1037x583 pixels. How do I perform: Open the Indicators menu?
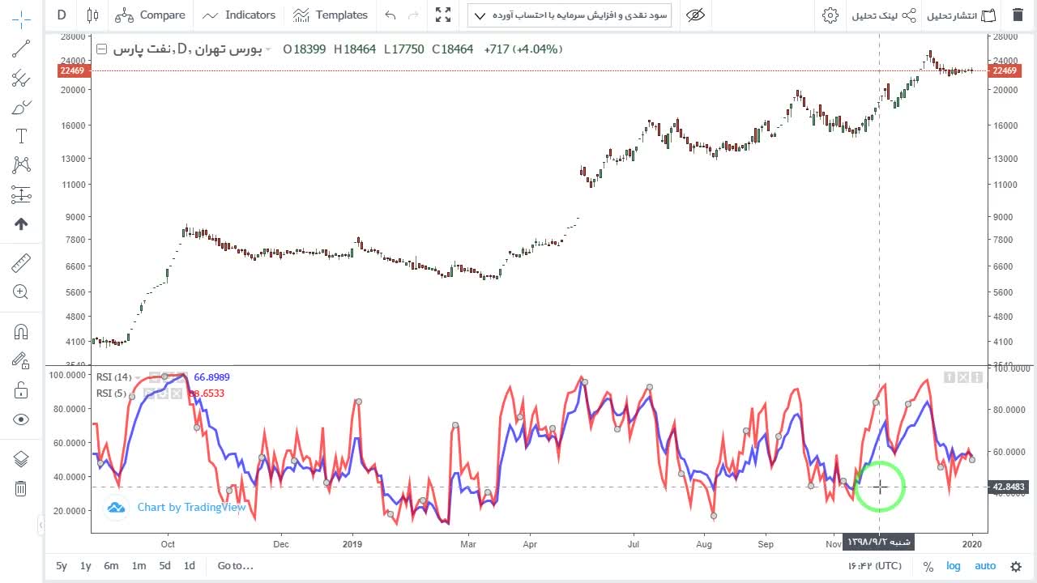point(239,15)
